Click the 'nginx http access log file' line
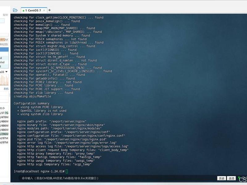The width and height of the screenshot is (247, 185). (x=73, y=146)
